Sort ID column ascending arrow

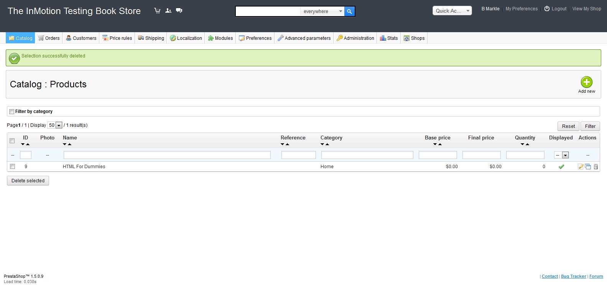coord(28,144)
